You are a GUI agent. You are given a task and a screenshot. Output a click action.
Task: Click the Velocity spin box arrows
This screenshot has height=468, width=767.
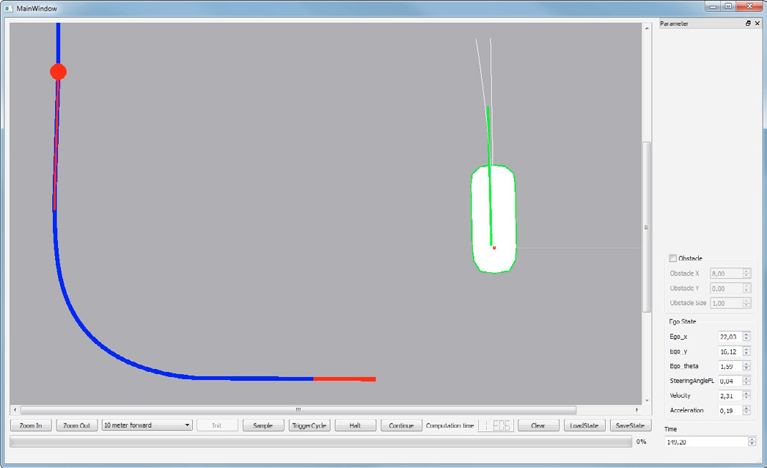coord(746,395)
